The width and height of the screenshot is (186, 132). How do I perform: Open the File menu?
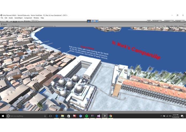(2, 18)
